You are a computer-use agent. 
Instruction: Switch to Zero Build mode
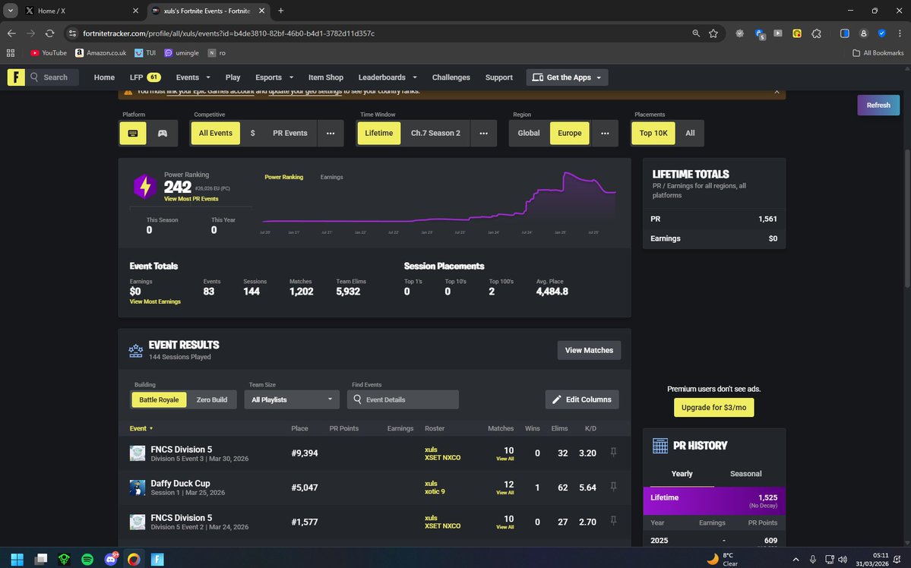click(211, 399)
